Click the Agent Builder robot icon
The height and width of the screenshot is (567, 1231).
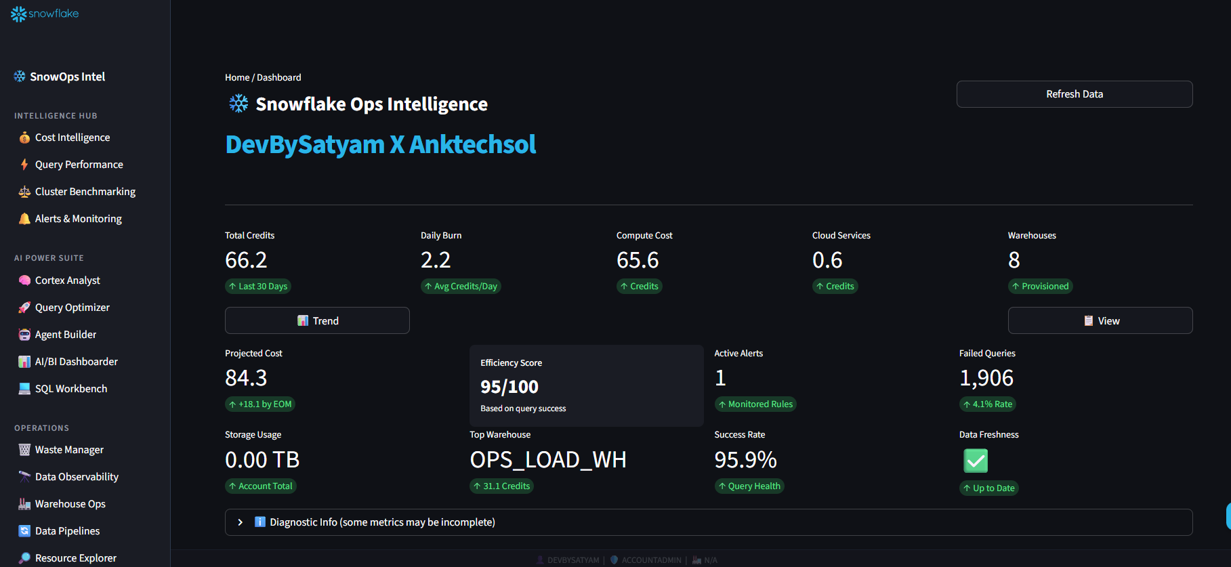coord(24,335)
